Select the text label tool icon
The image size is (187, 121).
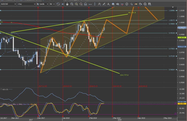point(108,4)
